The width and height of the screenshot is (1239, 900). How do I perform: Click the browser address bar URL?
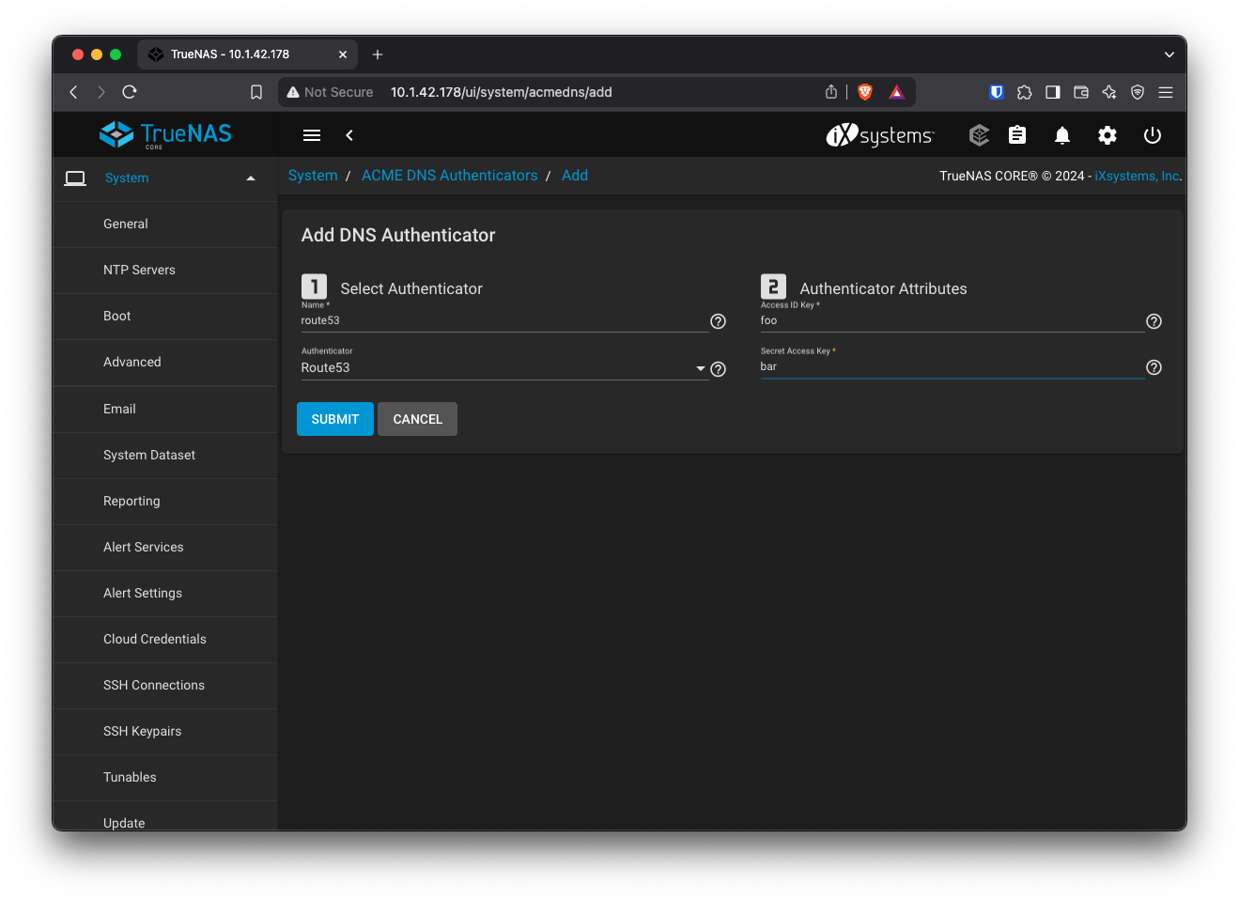pos(501,92)
